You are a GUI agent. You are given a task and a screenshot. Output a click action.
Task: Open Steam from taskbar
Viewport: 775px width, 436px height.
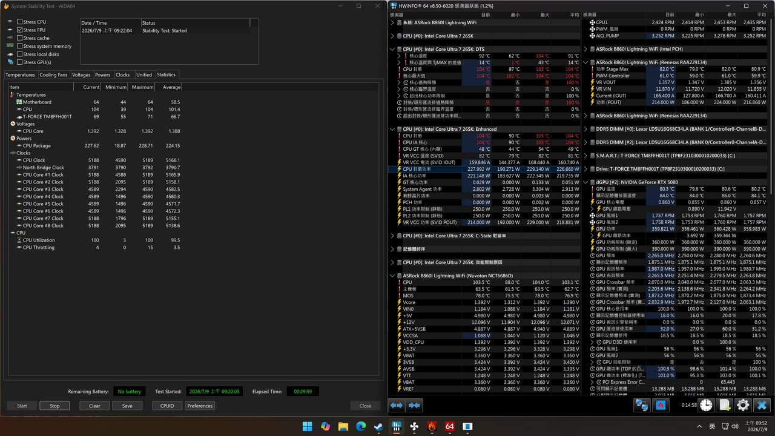pyautogui.click(x=379, y=426)
